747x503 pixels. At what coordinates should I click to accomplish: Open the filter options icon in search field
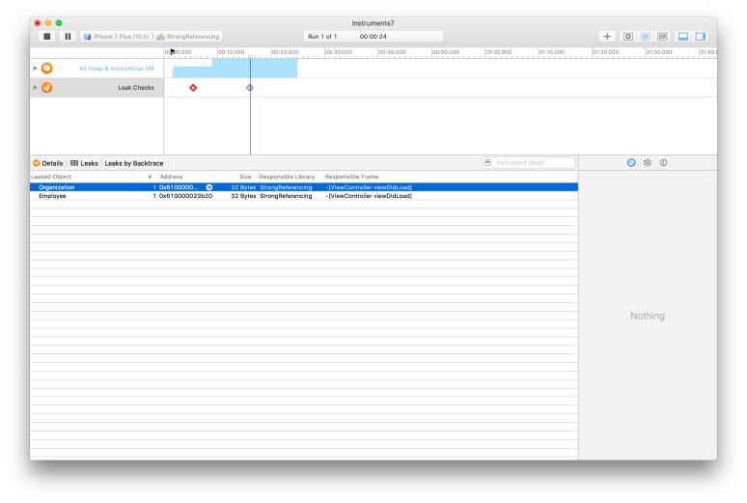click(x=487, y=162)
